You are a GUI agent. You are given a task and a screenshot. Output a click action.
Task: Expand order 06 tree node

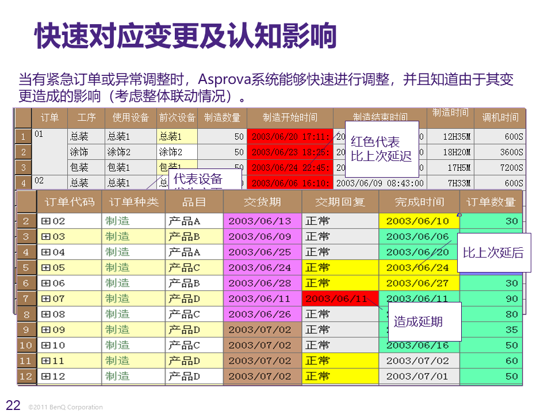click(x=45, y=283)
